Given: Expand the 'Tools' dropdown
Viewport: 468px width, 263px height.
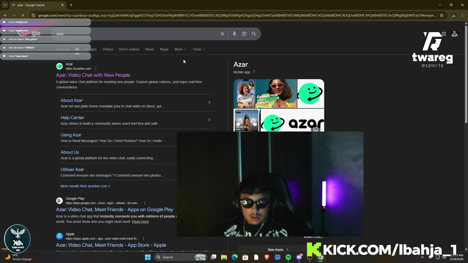Looking at the screenshot, I should point(199,49).
